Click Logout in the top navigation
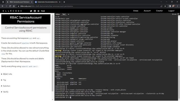Viewport: 180px width, 101px height. click(171, 11)
